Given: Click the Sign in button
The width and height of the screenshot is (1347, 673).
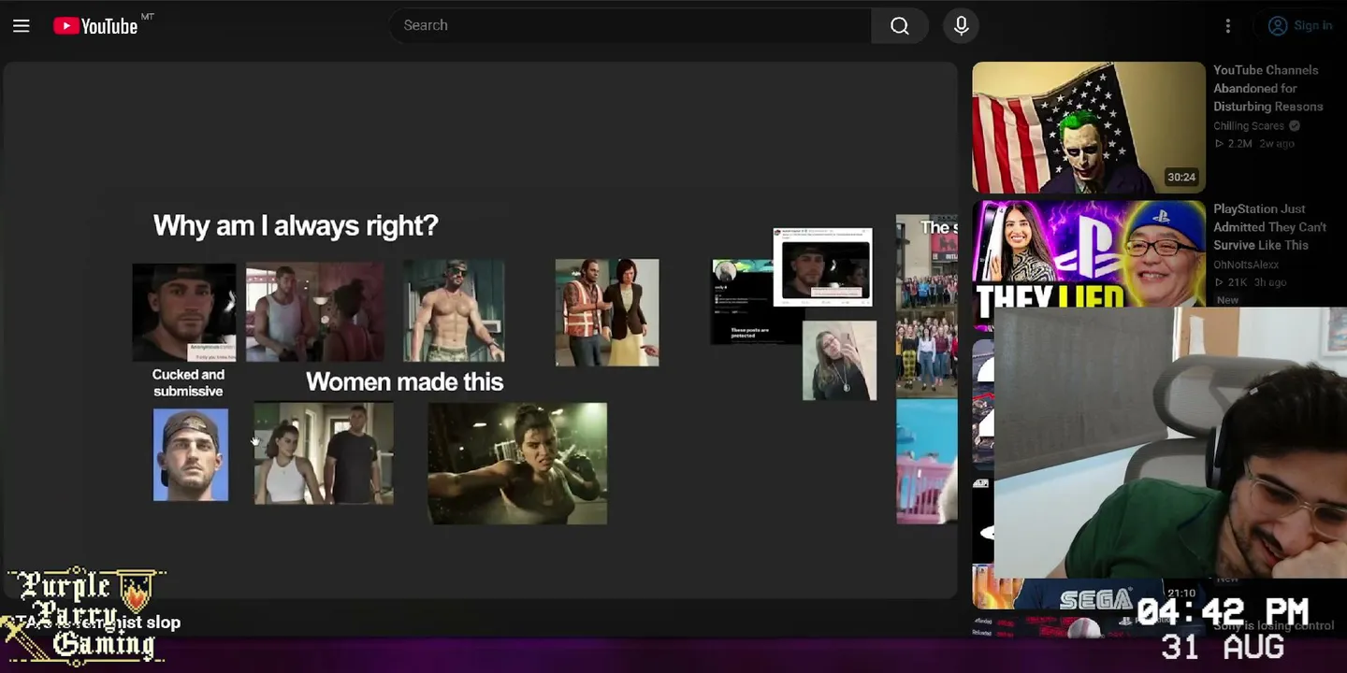Looking at the screenshot, I should coord(1300,25).
